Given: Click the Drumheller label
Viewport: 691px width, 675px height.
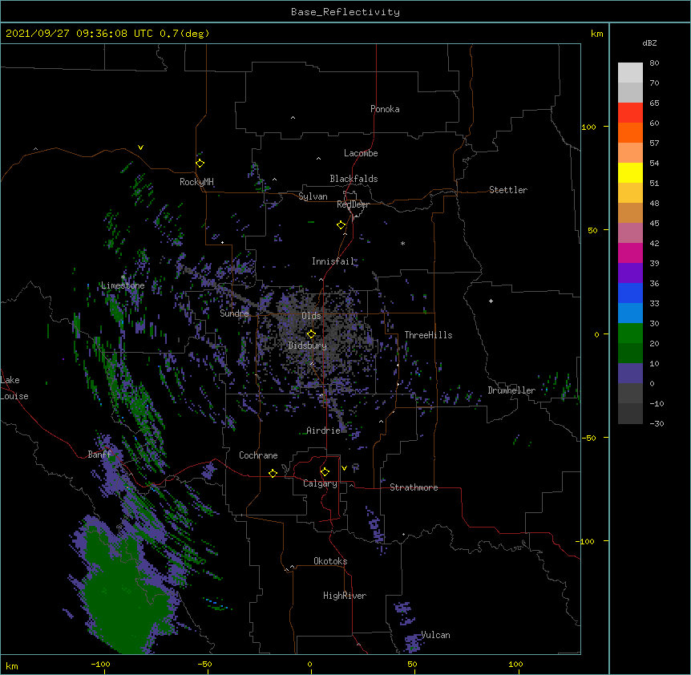Looking at the screenshot, I should pyautogui.click(x=511, y=390).
